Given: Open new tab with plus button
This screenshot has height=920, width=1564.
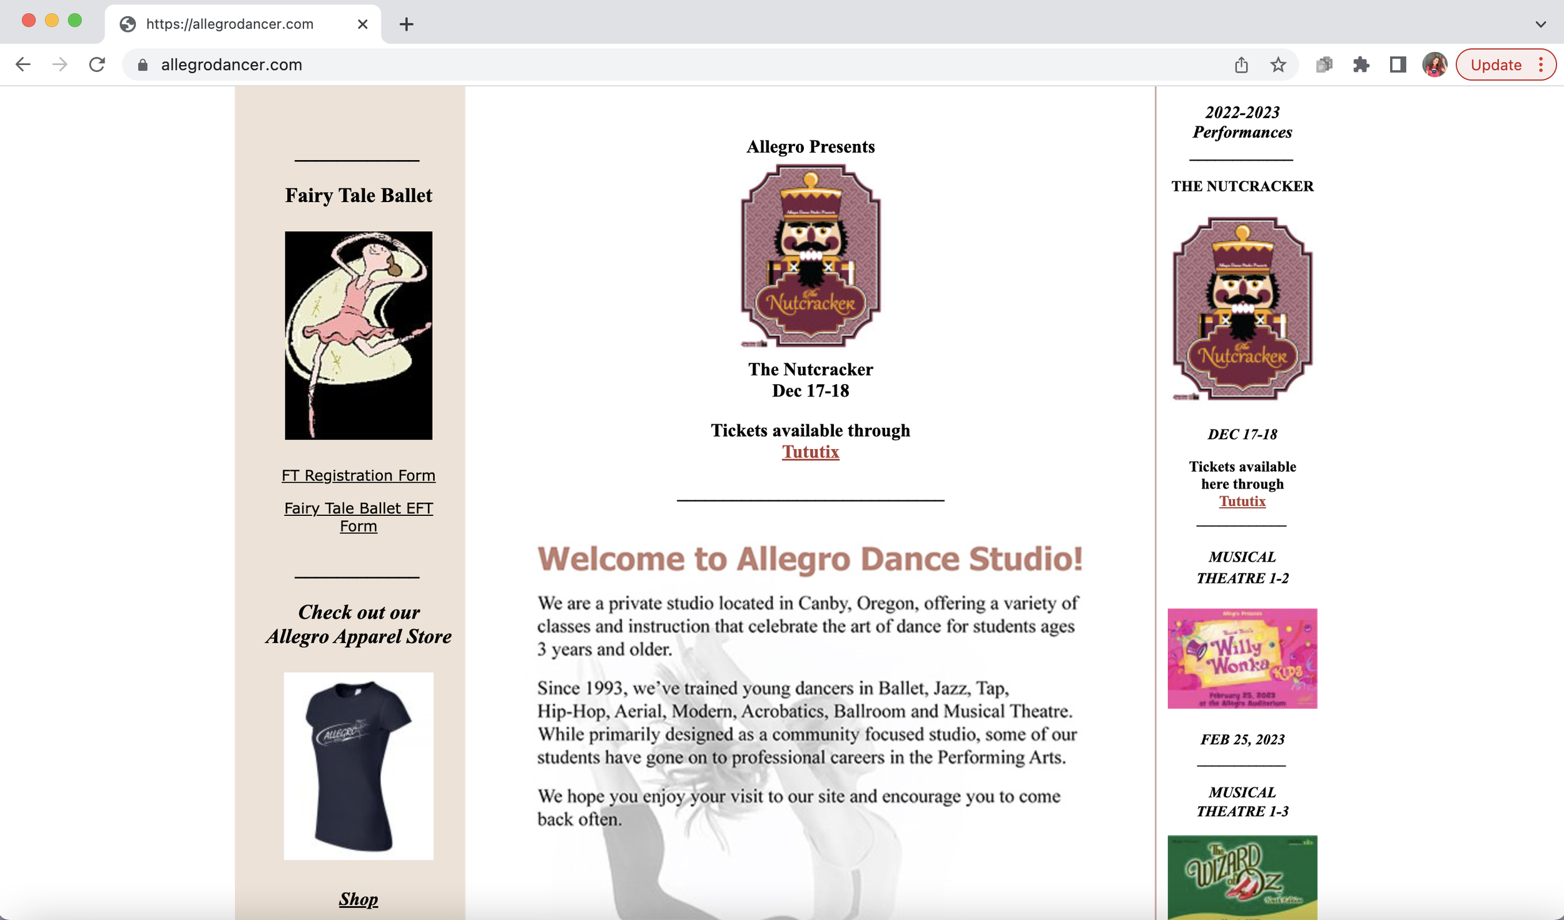Looking at the screenshot, I should click(x=407, y=24).
